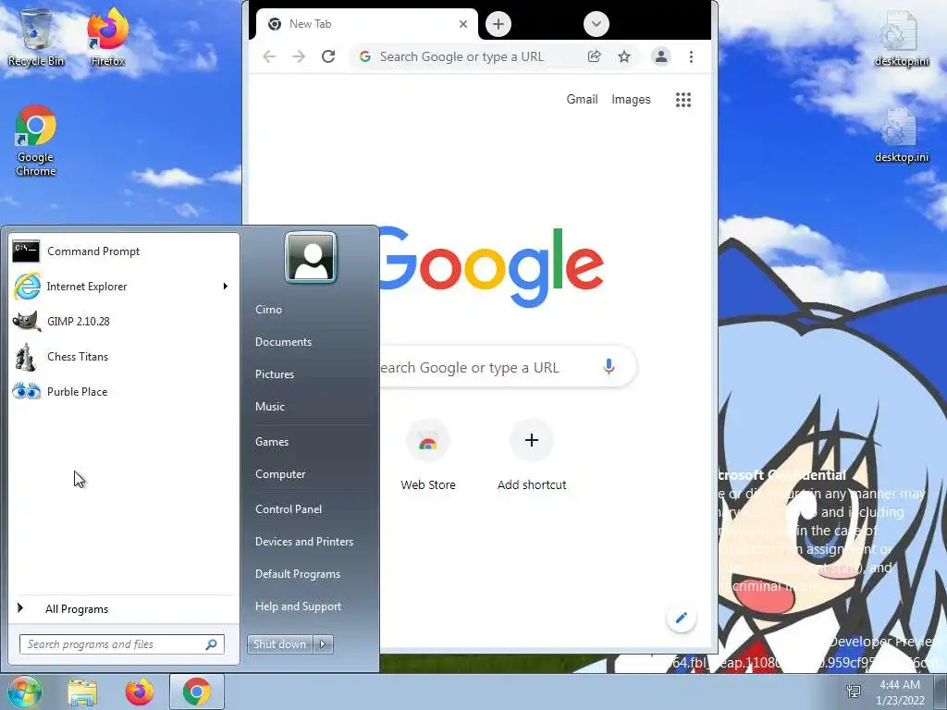Open a new tab with plus button

point(498,24)
